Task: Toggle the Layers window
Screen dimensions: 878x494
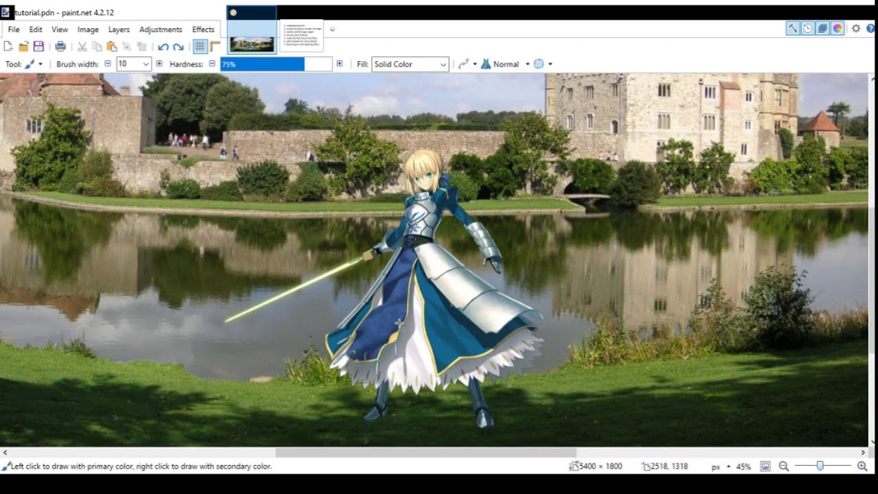Action: tap(822, 28)
